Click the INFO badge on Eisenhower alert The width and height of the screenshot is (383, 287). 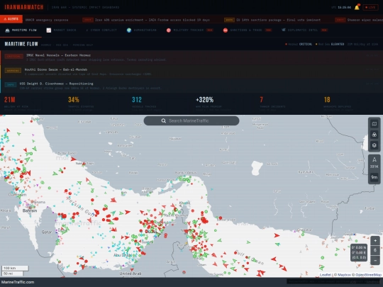click(11, 85)
